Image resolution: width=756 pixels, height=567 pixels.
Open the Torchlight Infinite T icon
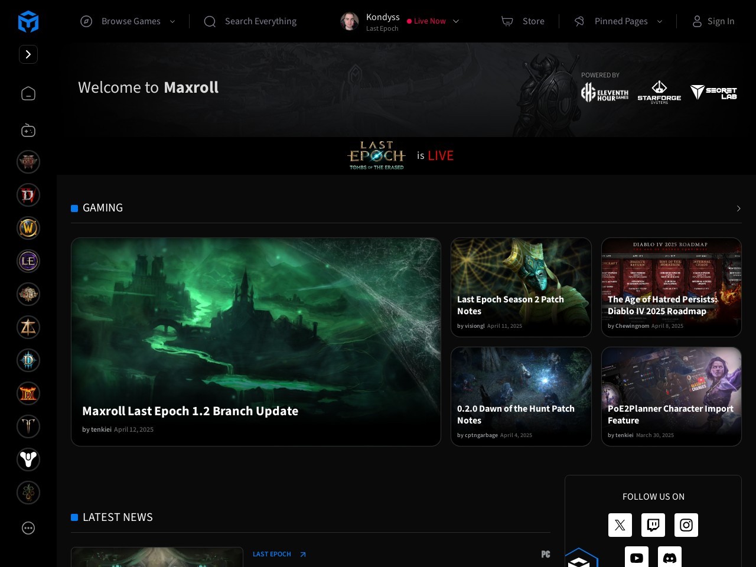click(28, 426)
